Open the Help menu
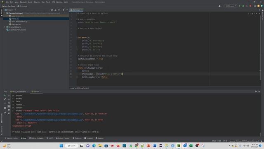This screenshot has height=149, width=264. 66,2
